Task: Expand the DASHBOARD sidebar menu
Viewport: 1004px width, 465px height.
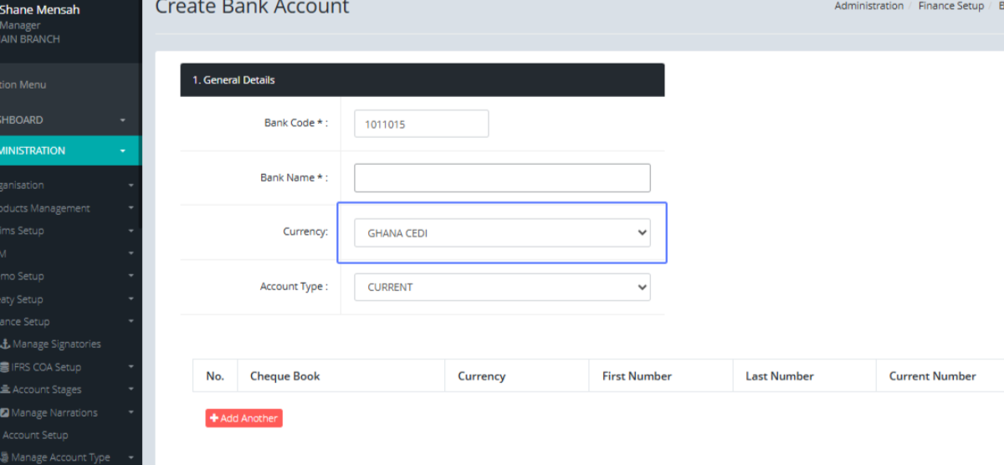Action: (122, 120)
